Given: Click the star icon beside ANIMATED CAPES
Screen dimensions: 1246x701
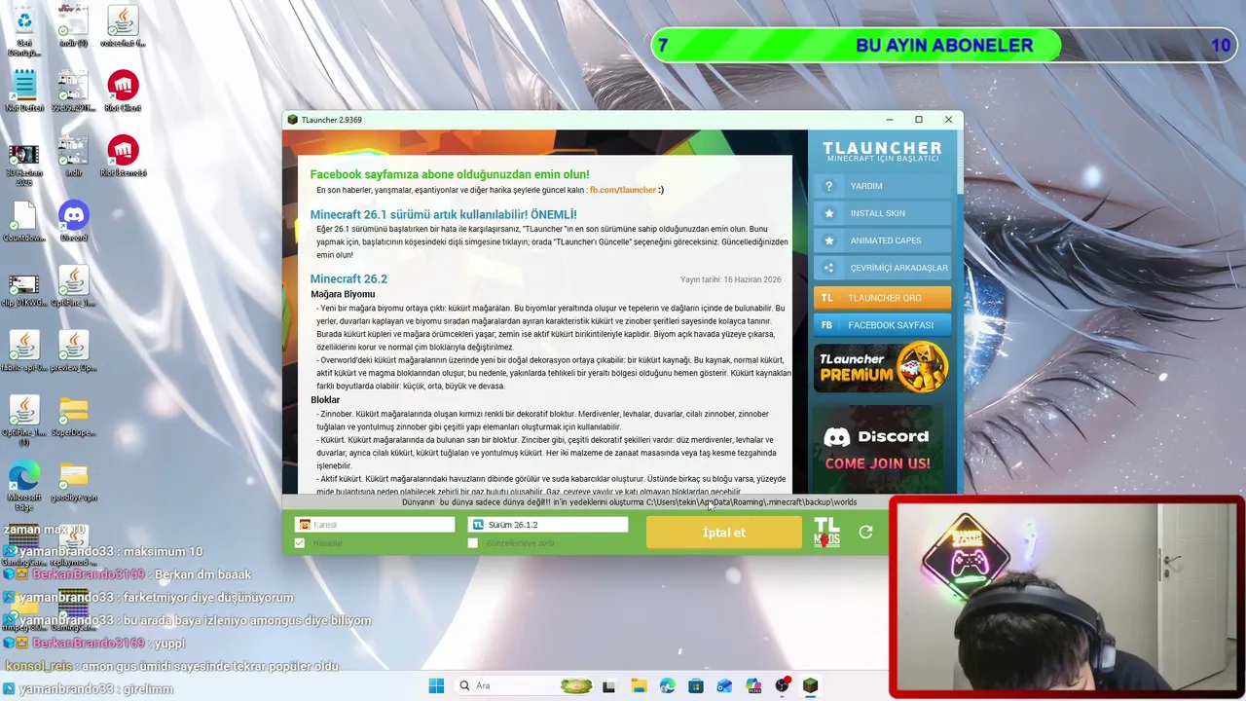Looking at the screenshot, I should click(x=829, y=240).
